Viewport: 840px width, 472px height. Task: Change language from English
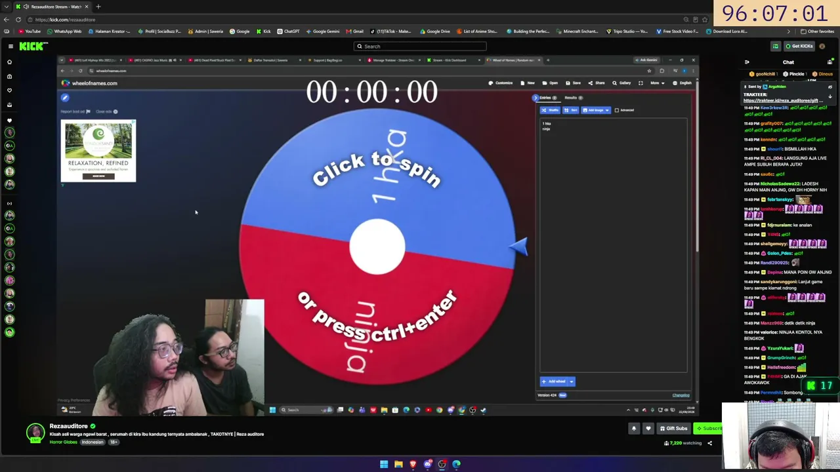click(682, 83)
